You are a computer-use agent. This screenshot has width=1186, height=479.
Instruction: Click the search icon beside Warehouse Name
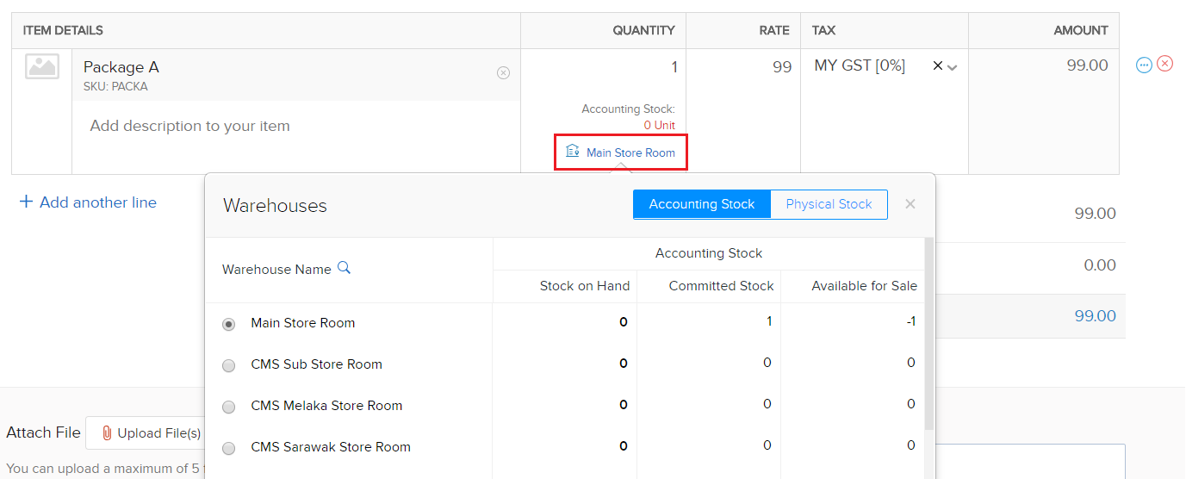point(344,268)
